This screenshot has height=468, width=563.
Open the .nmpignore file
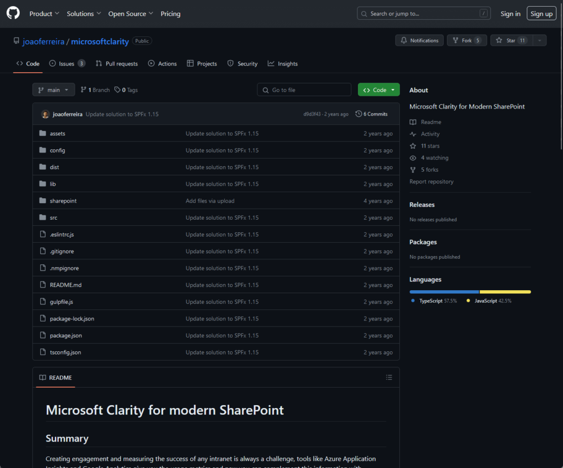[x=64, y=268]
